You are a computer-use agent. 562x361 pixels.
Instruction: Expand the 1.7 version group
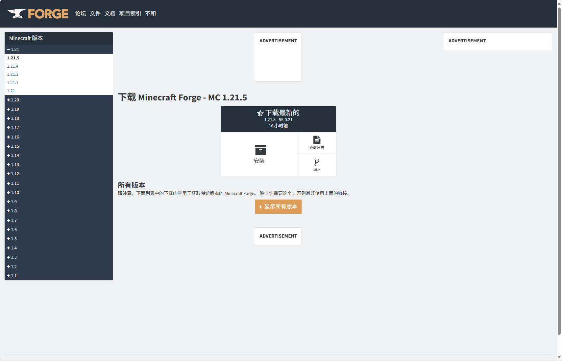click(13, 221)
